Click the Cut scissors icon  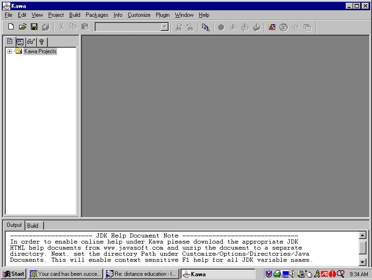pyautogui.click(x=62, y=27)
